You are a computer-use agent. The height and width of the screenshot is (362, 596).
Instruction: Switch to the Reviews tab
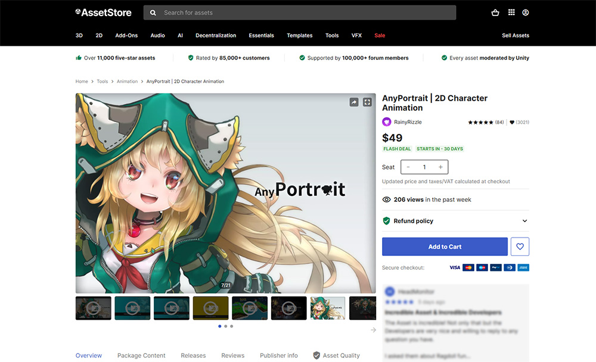(x=233, y=355)
